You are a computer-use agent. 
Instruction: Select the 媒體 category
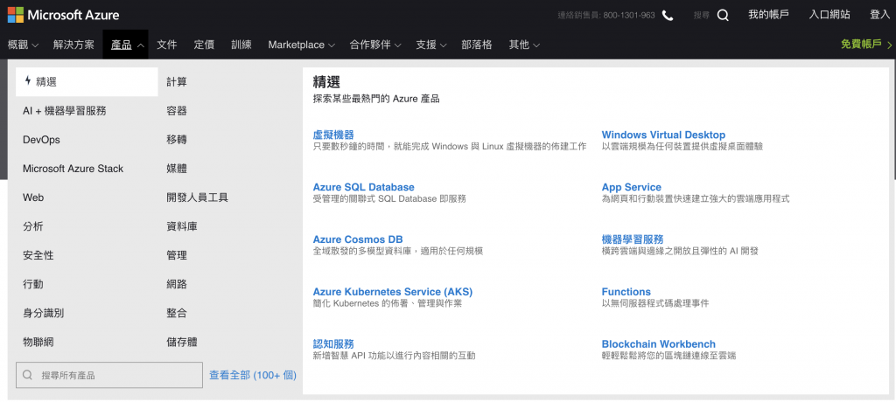177,169
